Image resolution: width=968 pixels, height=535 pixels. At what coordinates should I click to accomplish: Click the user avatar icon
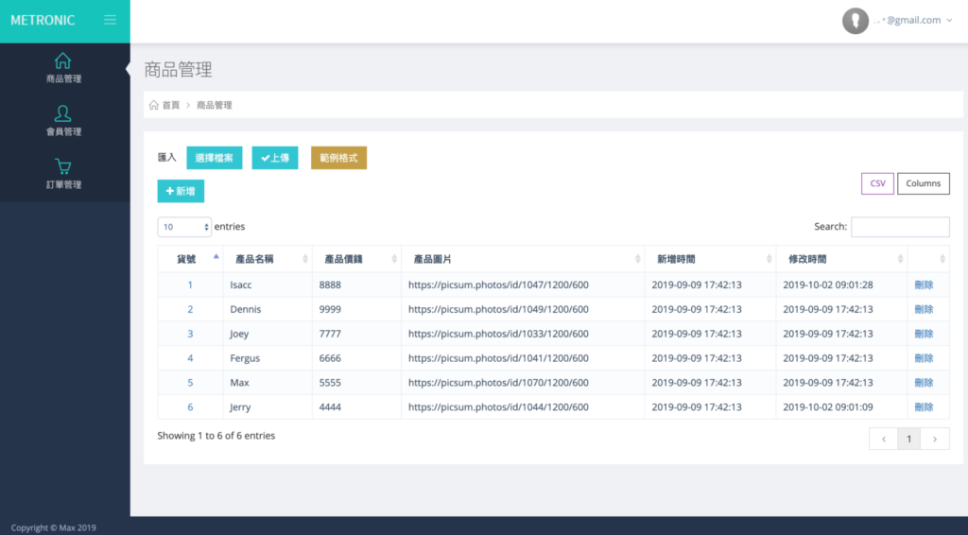tap(855, 21)
